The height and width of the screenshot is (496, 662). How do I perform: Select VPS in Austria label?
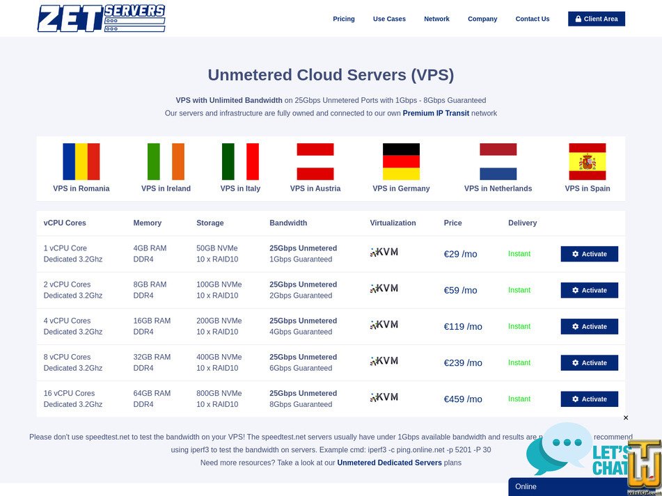click(315, 189)
